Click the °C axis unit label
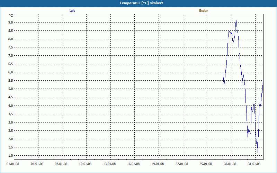 11,16
